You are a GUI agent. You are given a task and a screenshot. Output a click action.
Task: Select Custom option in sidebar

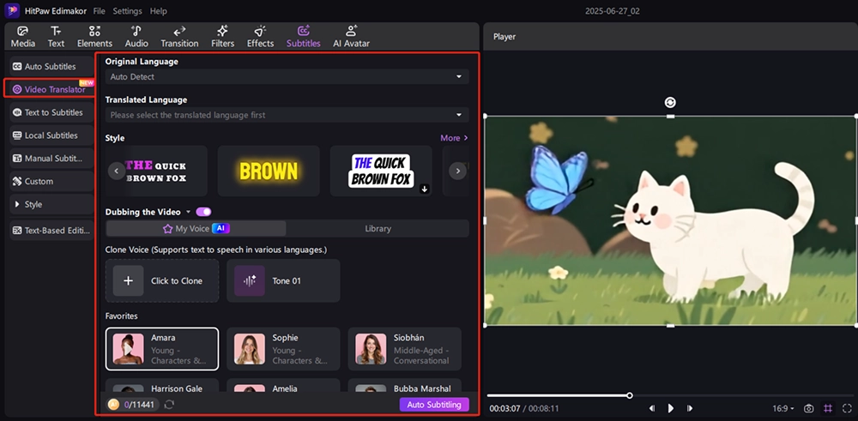(x=51, y=181)
